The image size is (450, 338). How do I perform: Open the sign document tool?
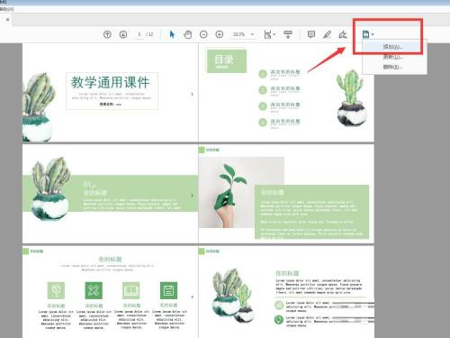coord(343,34)
